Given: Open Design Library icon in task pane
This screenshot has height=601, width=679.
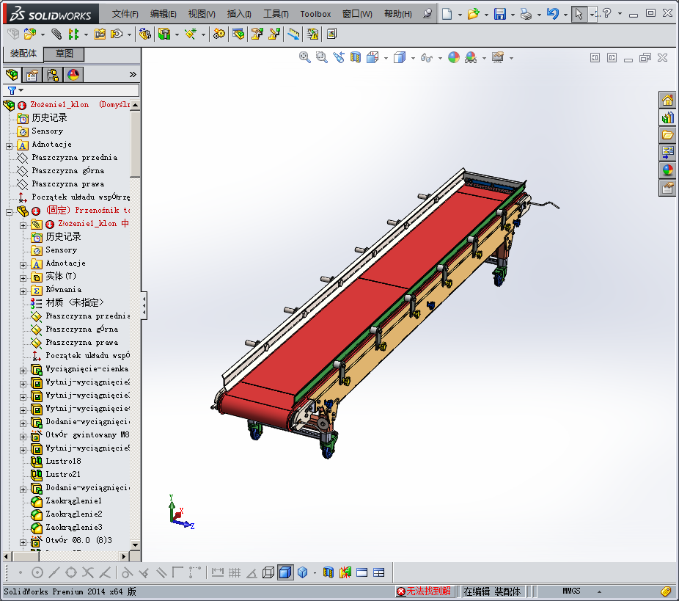Looking at the screenshot, I should click(x=667, y=117).
